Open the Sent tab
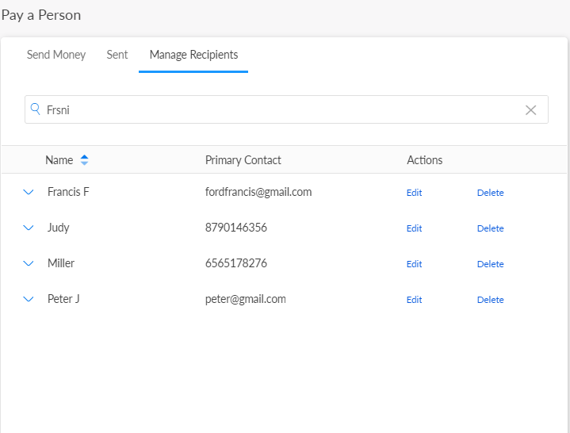The image size is (570, 433). [117, 55]
